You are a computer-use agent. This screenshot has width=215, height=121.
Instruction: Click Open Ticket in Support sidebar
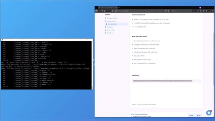(x=110, y=33)
